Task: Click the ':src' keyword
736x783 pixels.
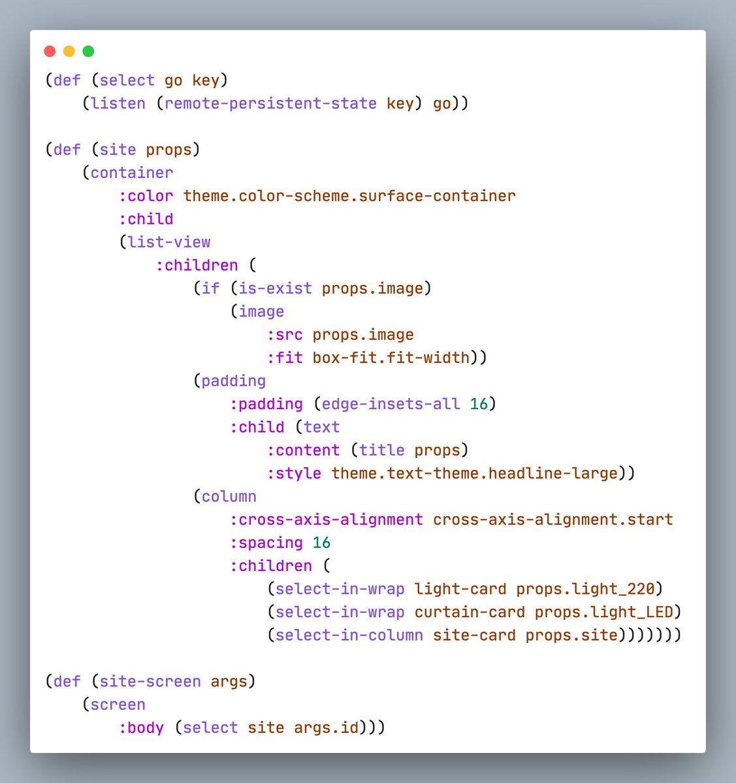Action: [285, 335]
